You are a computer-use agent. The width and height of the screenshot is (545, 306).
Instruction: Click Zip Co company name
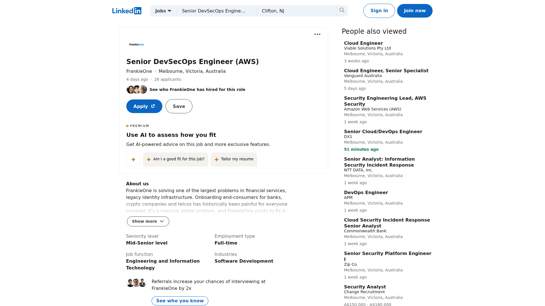coord(350,264)
